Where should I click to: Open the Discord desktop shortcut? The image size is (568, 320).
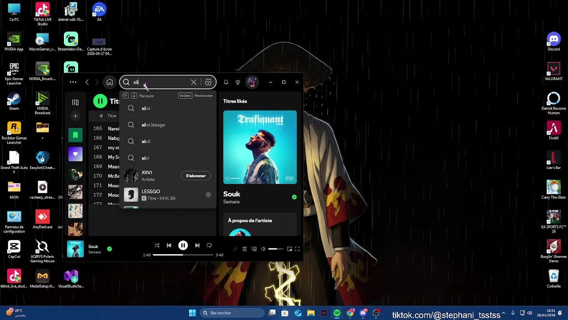coord(554,42)
